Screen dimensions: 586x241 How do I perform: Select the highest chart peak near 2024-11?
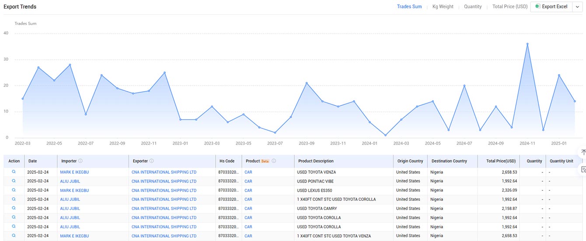pyautogui.click(x=527, y=44)
